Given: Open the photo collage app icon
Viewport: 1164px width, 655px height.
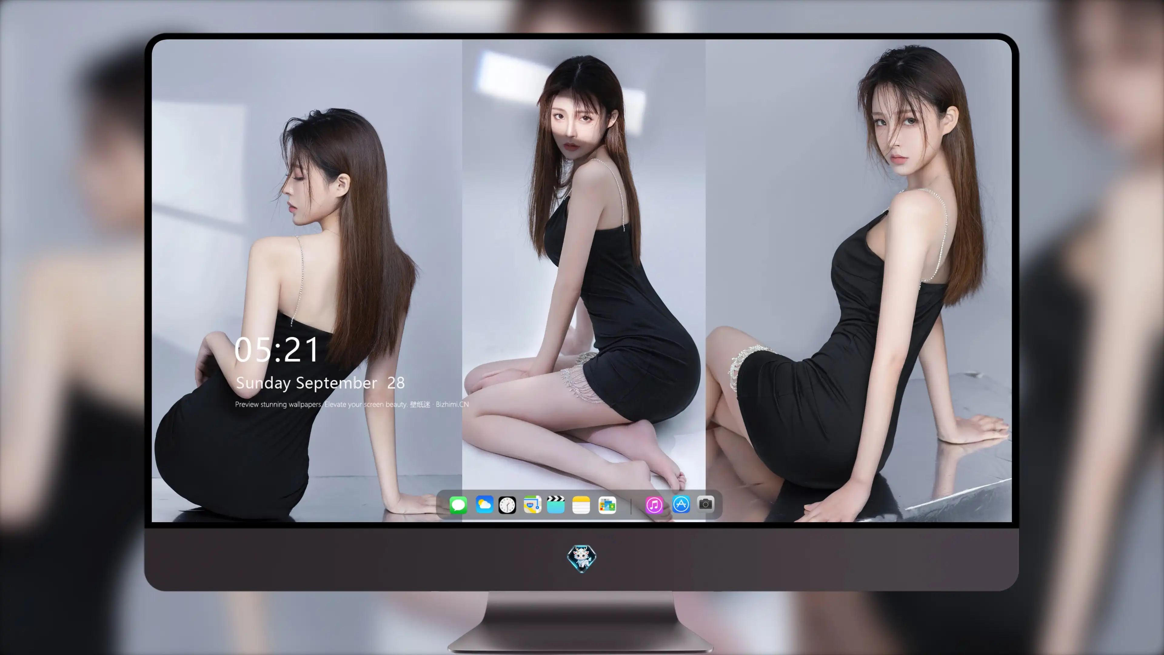Looking at the screenshot, I should pos(607,505).
